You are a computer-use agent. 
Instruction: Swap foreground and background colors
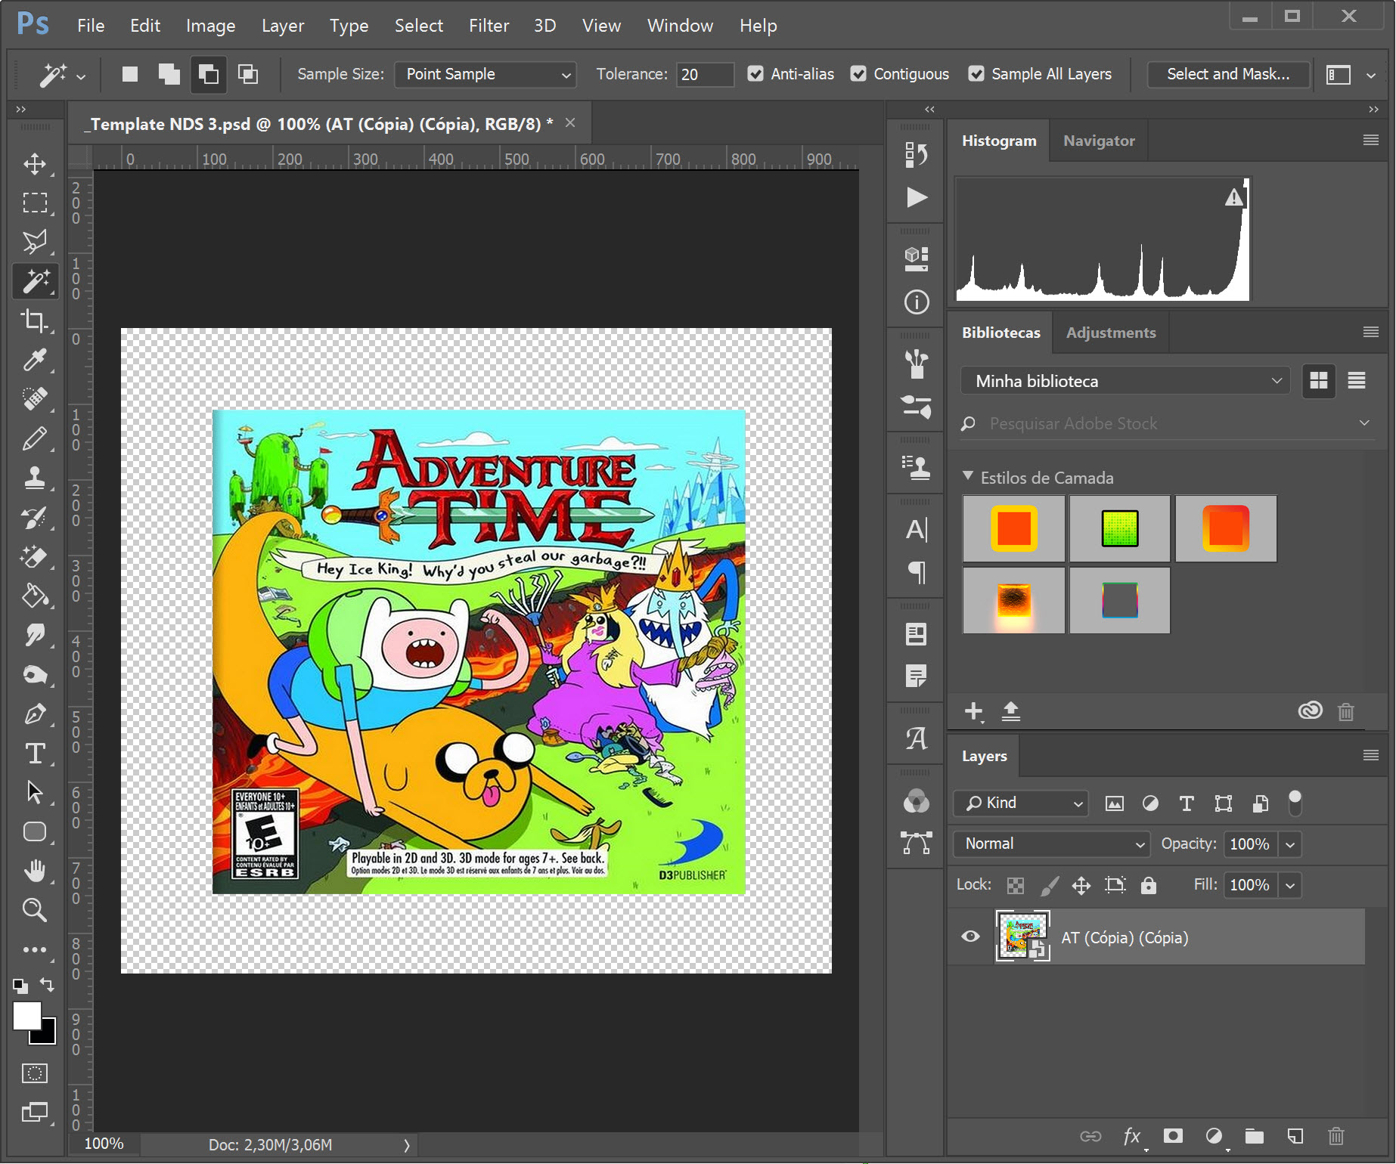pyautogui.click(x=47, y=984)
